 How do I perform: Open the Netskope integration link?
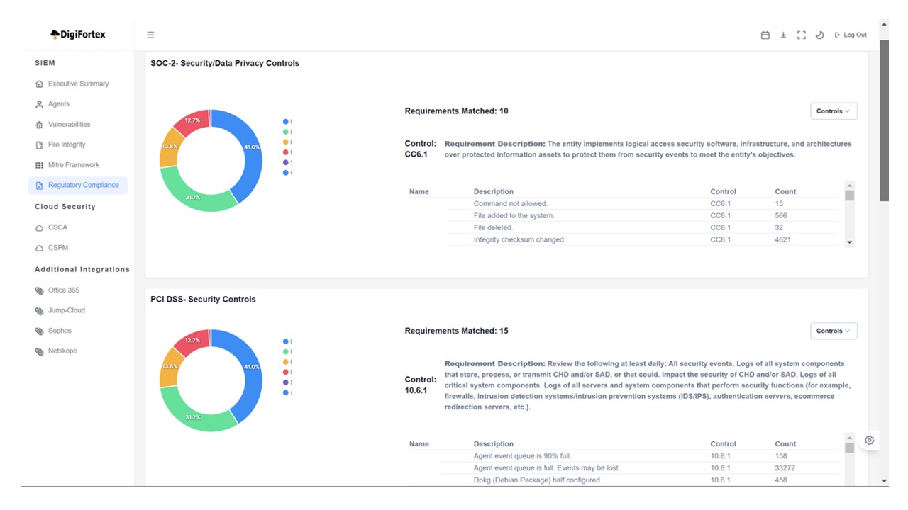point(62,351)
